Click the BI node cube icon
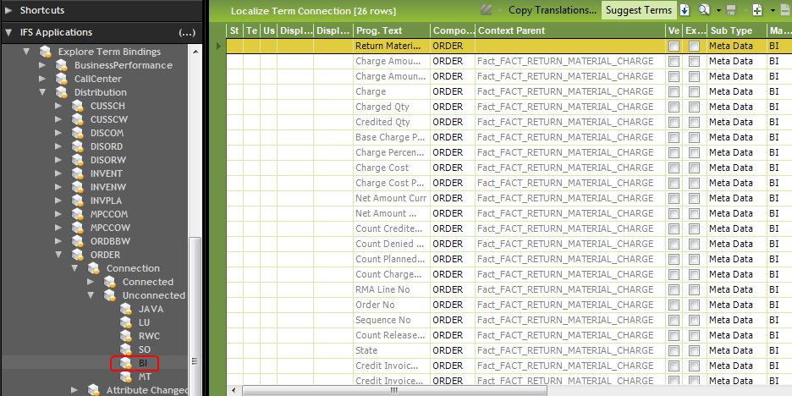 [126, 363]
